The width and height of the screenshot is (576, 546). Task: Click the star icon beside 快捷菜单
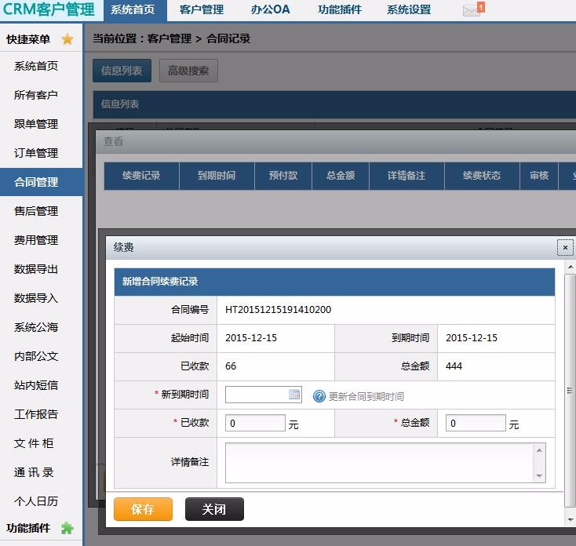coord(67,39)
